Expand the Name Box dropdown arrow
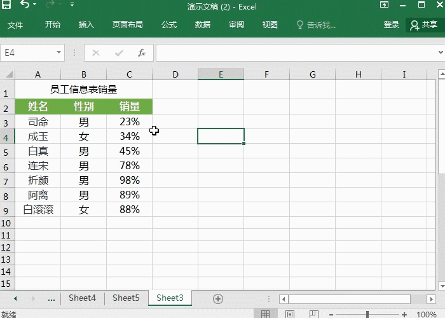445x318 pixels. click(x=58, y=52)
